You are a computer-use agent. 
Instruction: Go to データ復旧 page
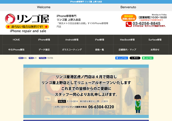click(x=44, y=50)
